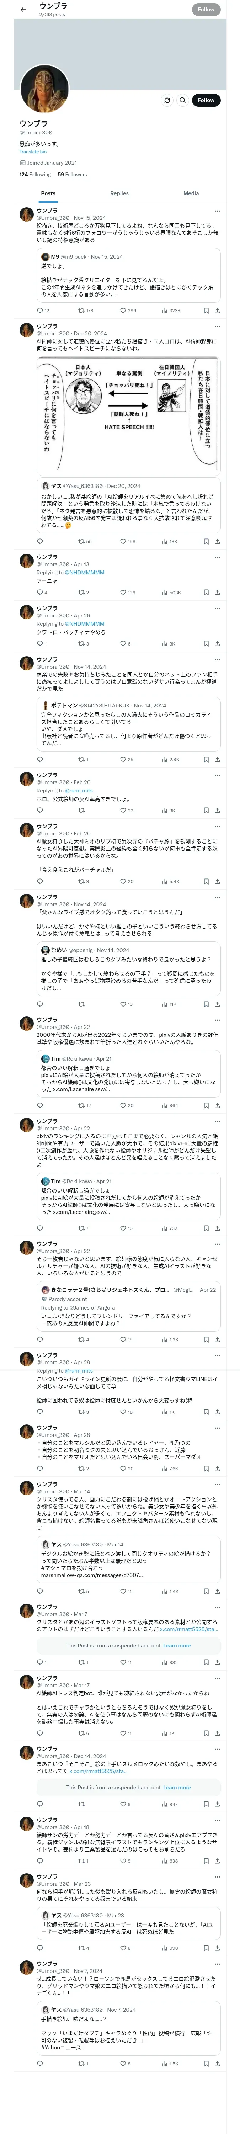Image resolution: width=240 pixels, height=2134 pixels.
Task: Open the 124 Following list
Action: 35,175
